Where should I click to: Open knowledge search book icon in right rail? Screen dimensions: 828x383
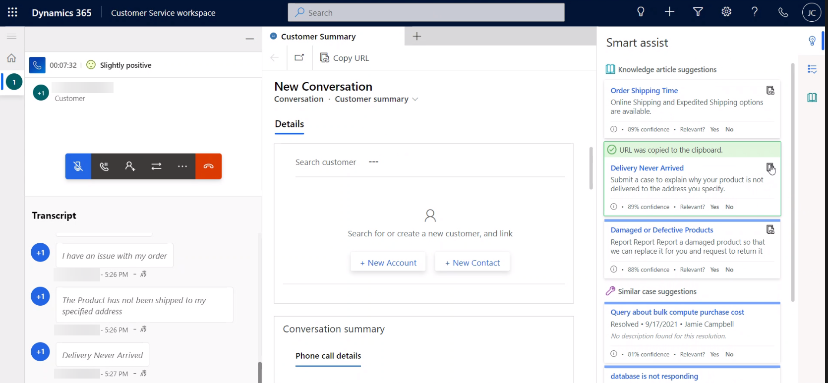tap(812, 98)
